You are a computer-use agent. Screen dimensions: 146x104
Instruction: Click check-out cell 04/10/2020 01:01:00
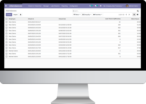(x=65, y=28)
